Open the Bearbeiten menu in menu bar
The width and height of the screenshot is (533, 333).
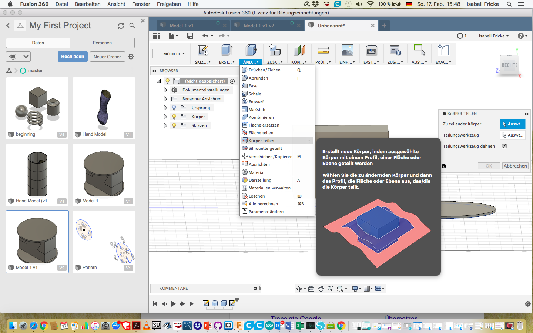point(88,4)
